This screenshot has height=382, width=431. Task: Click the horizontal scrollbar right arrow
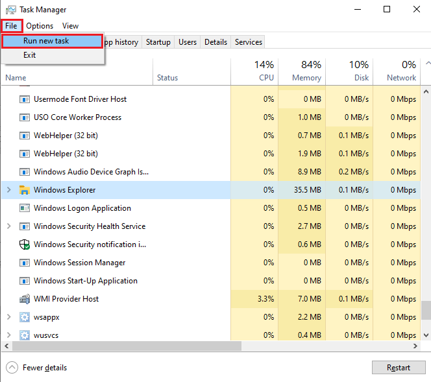click(x=415, y=346)
